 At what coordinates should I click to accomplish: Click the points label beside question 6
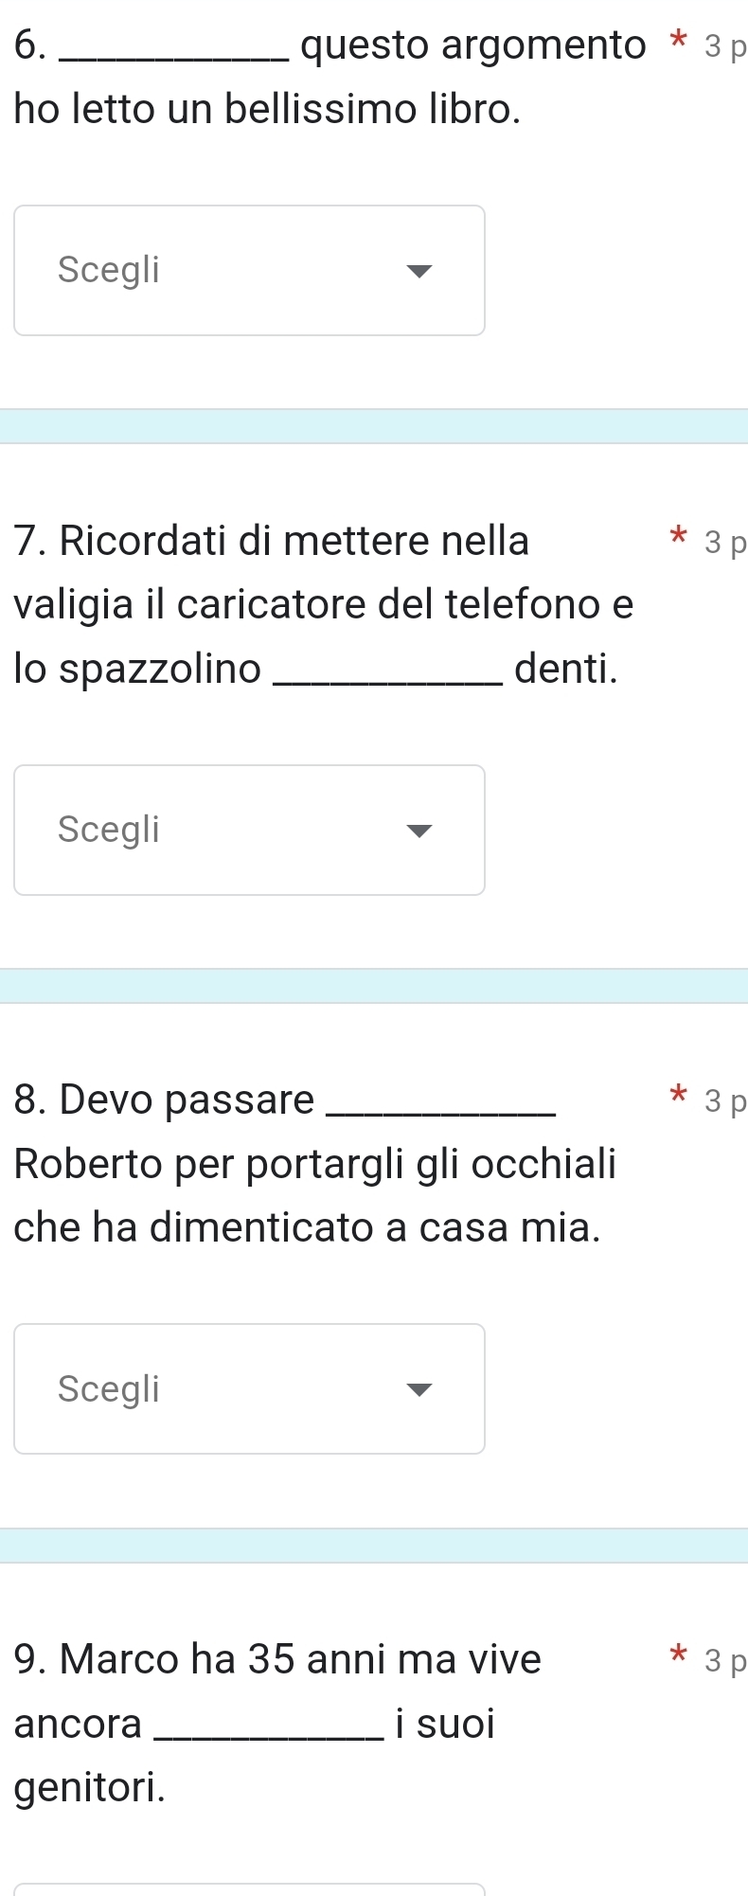[x=725, y=47]
